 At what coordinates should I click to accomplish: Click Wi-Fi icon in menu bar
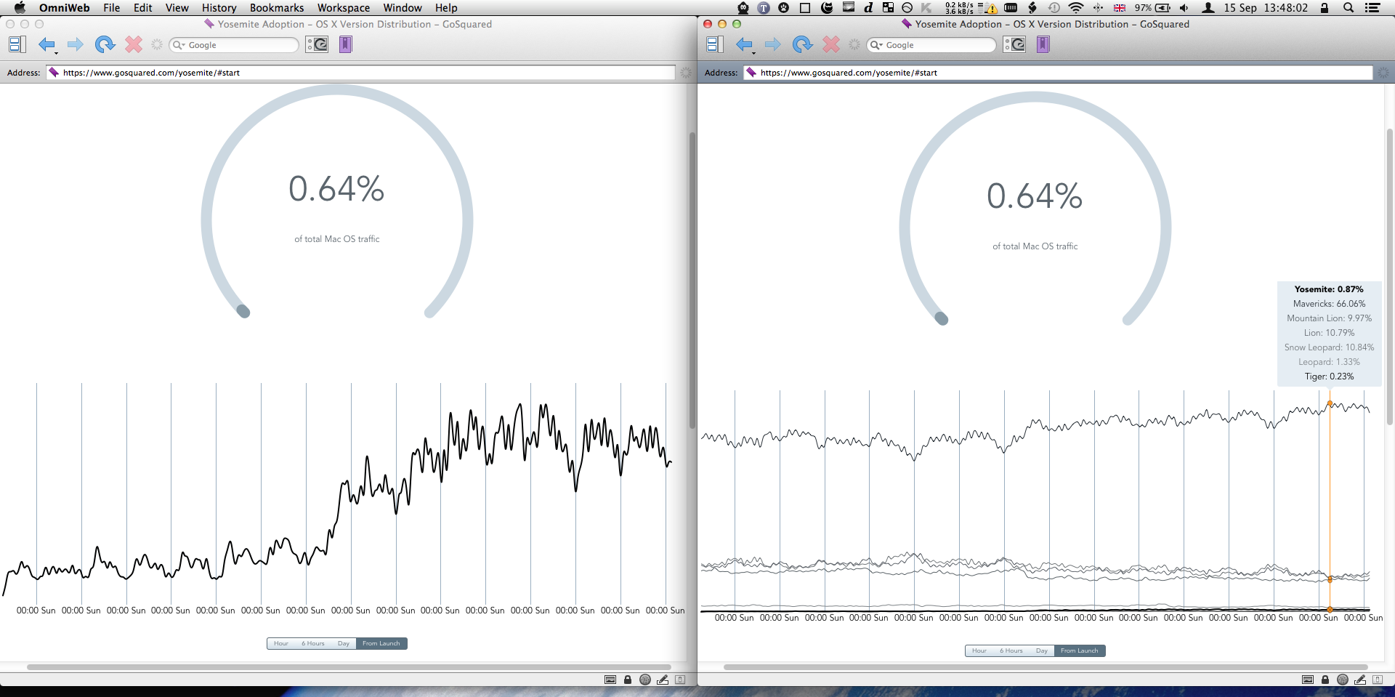point(1076,8)
